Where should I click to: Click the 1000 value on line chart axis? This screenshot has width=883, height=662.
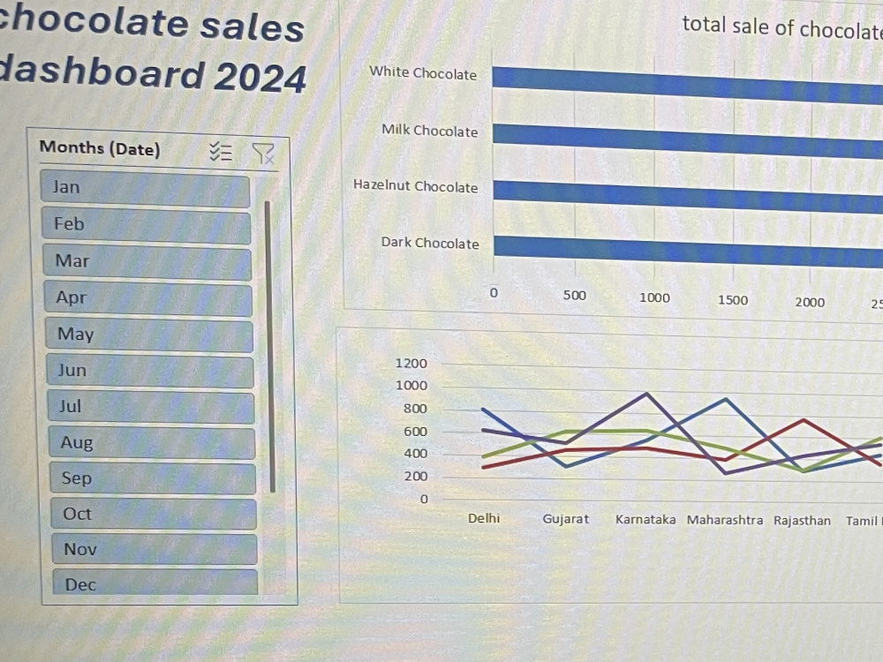[411, 386]
